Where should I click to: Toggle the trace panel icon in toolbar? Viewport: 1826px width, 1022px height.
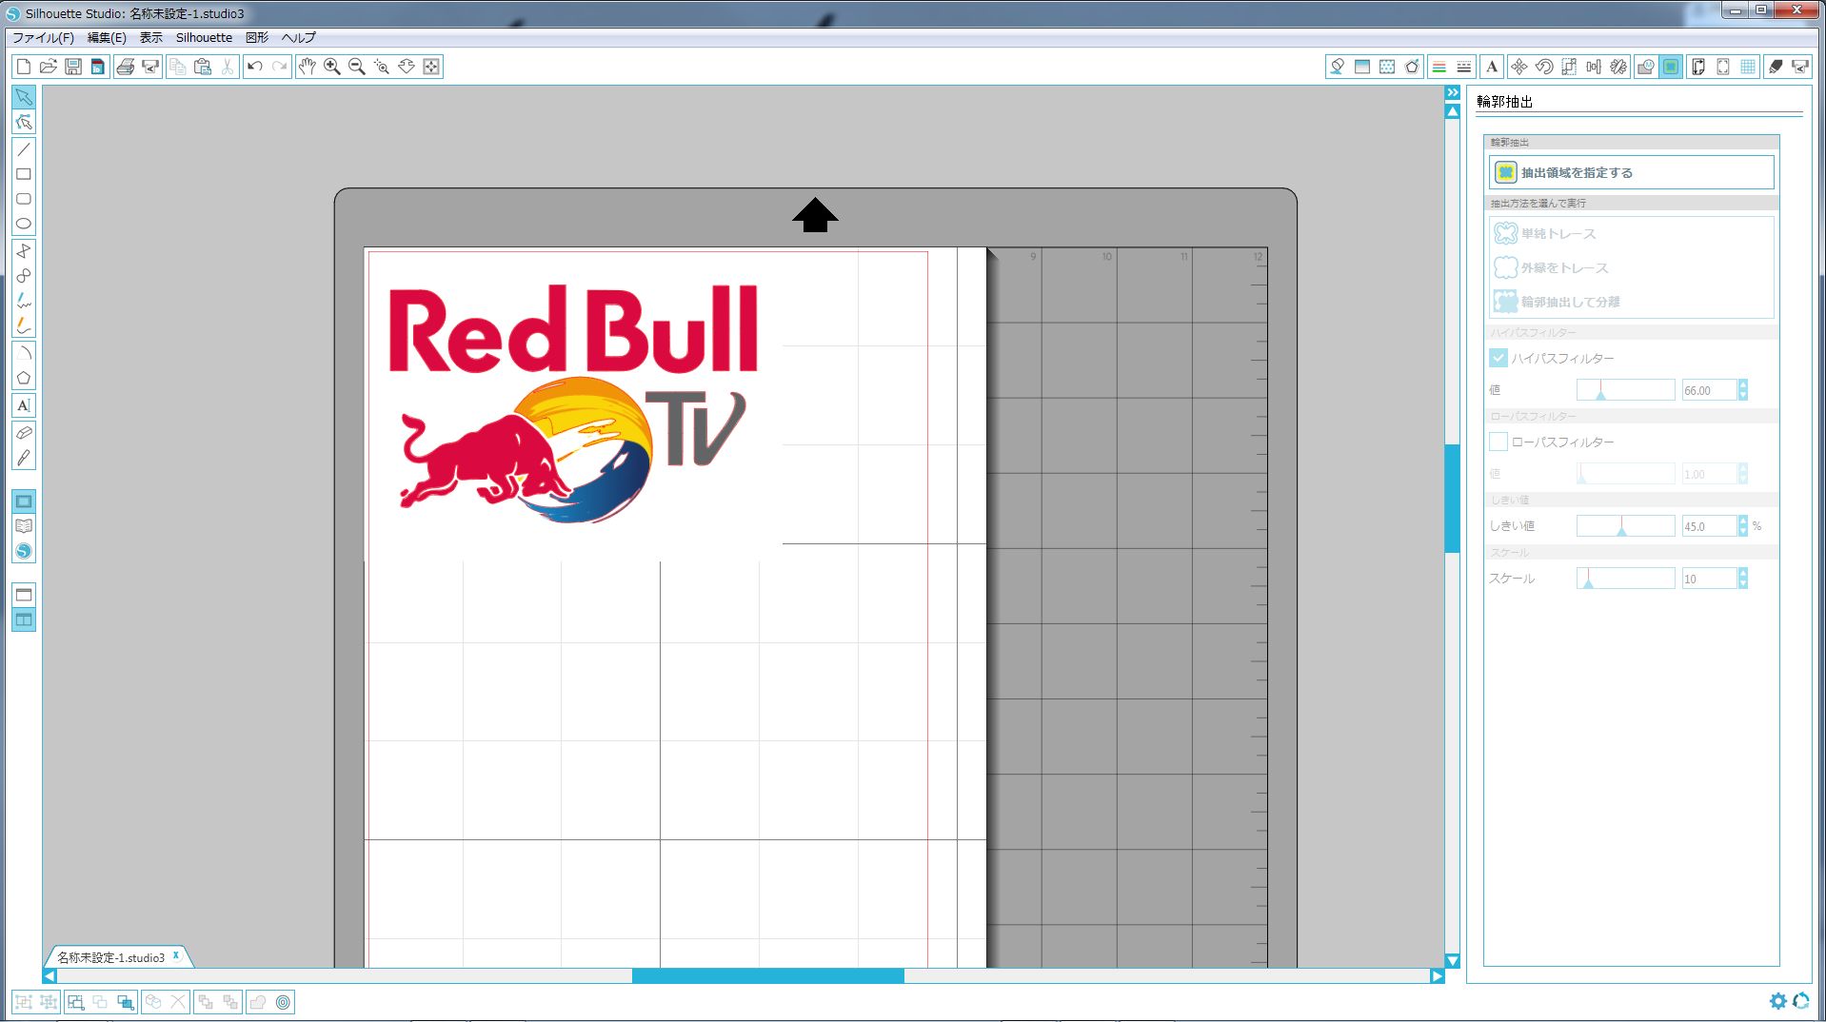[1671, 67]
